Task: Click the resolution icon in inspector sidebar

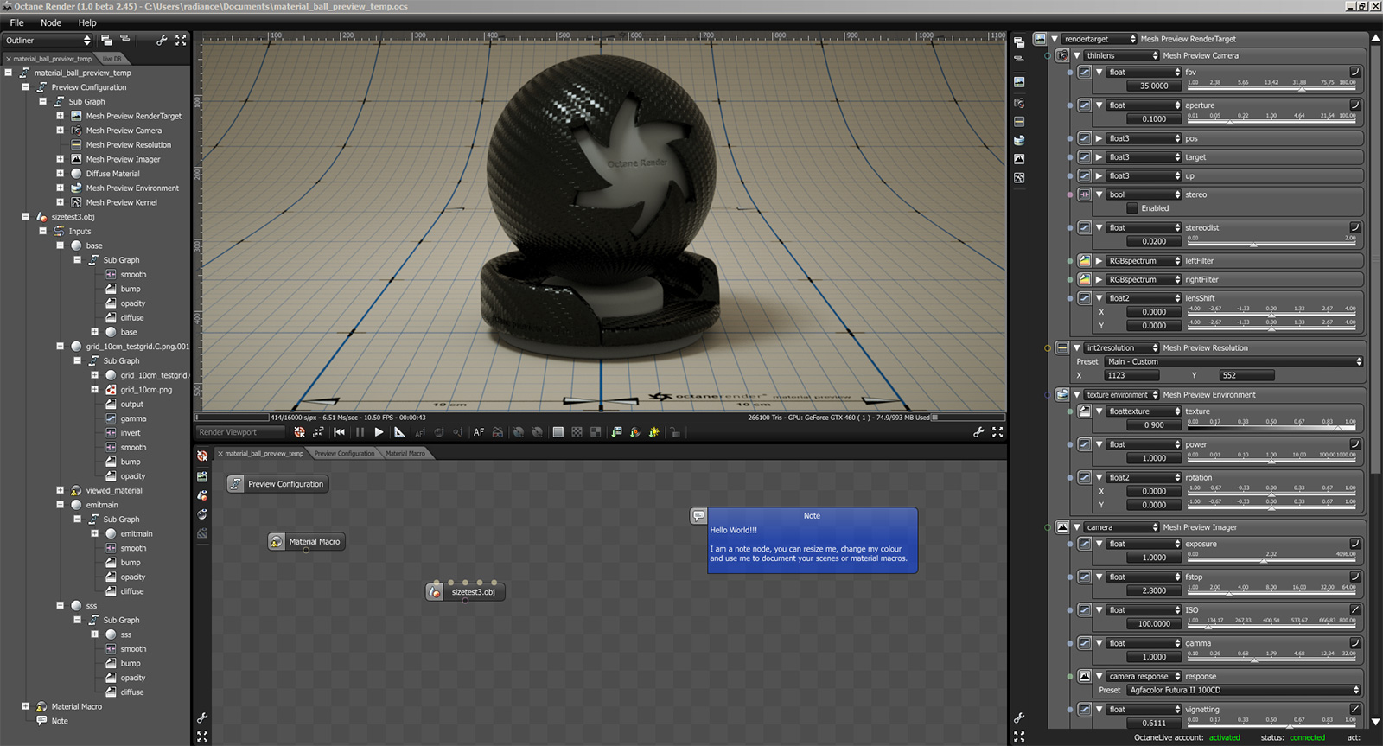Action: pyautogui.click(x=1019, y=121)
